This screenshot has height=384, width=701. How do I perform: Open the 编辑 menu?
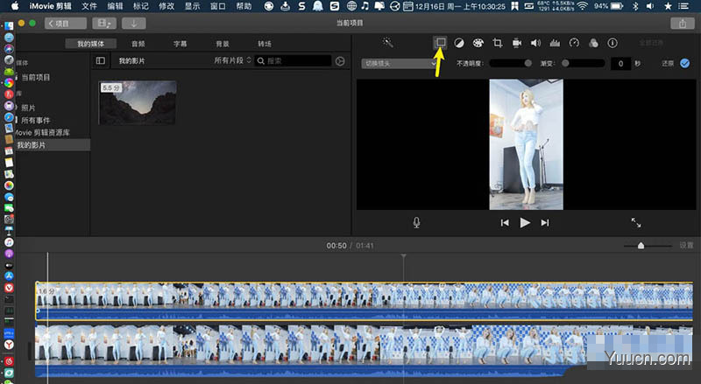click(x=115, y=6)
